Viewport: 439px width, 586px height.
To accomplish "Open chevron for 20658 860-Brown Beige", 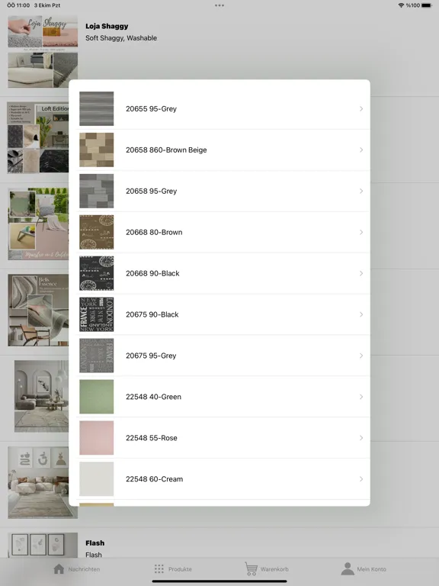I will (361, 150).
